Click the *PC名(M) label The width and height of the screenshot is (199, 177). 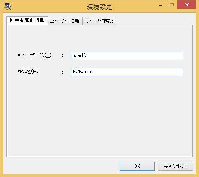coord(28,72)
